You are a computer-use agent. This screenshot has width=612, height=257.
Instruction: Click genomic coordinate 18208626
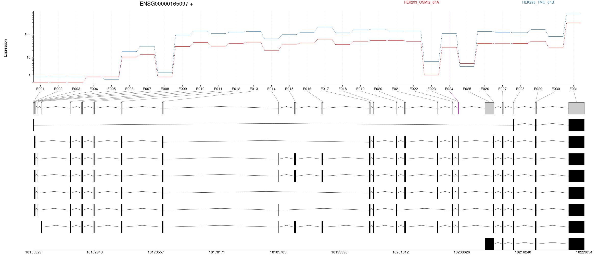[462, 252]
